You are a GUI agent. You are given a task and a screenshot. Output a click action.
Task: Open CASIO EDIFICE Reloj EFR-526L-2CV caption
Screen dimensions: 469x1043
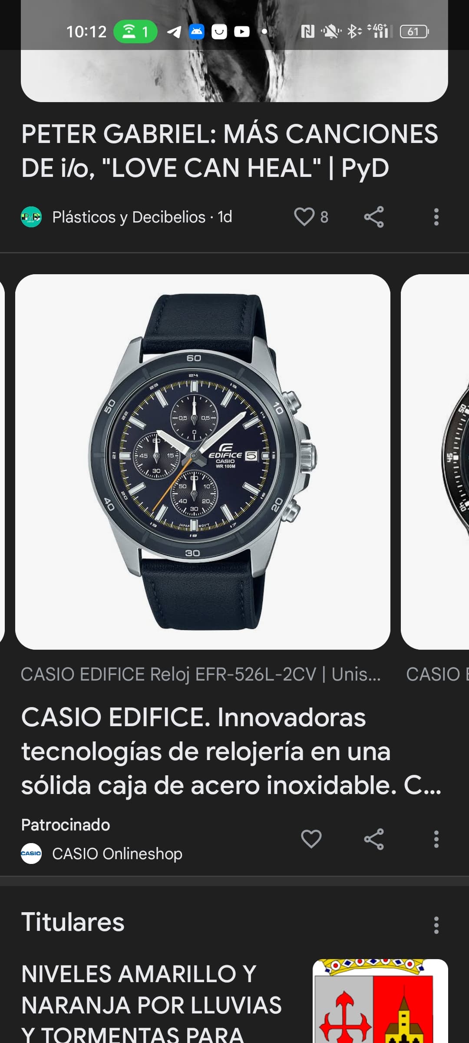click(x=201, y=674)
